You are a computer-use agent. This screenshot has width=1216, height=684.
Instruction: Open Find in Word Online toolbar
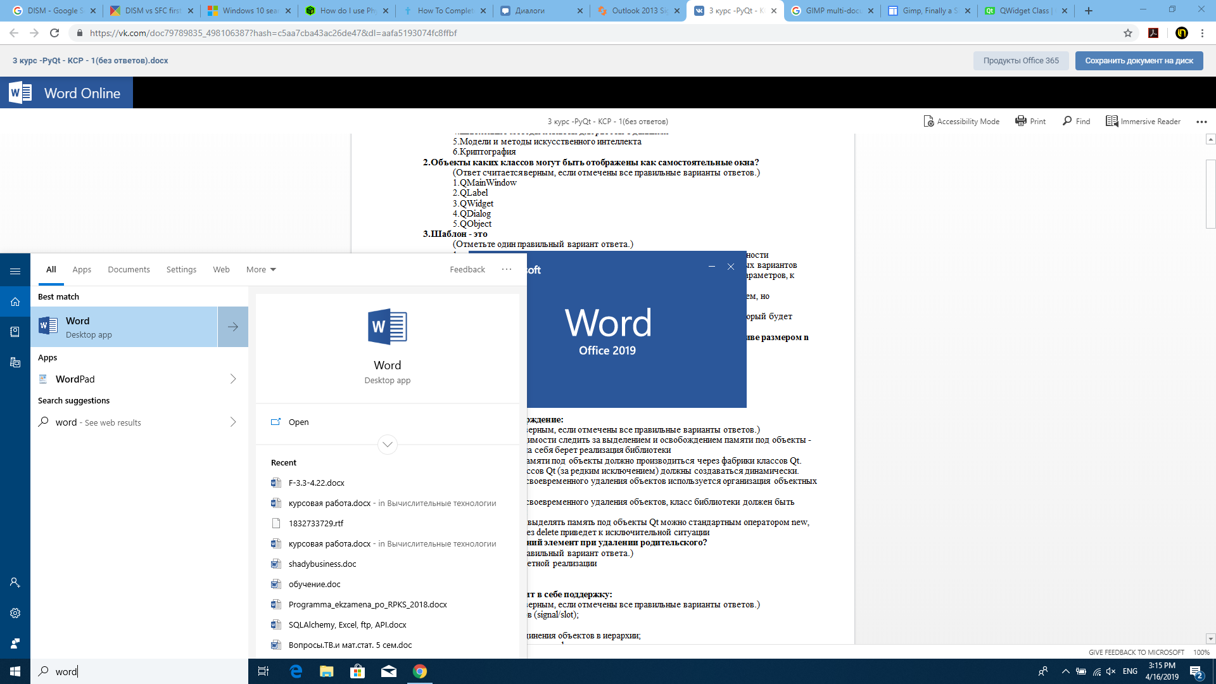coord(1076,121)
